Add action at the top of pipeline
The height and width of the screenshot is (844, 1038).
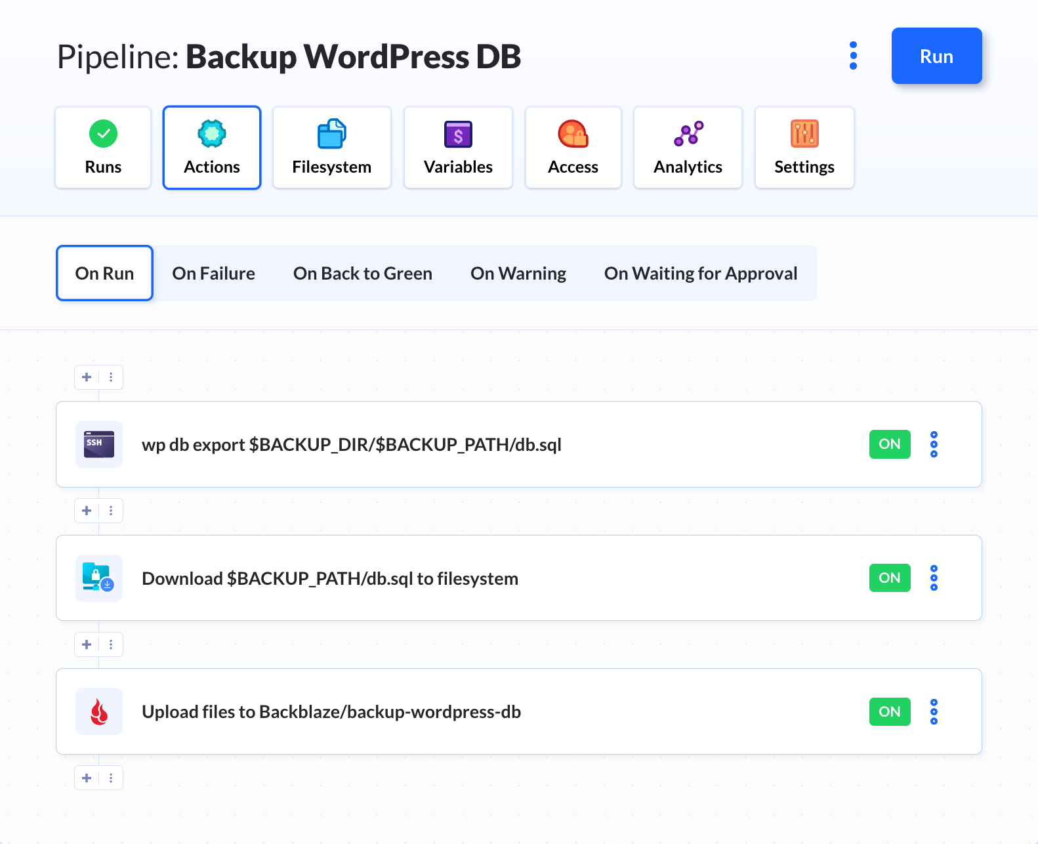point(87,377)
